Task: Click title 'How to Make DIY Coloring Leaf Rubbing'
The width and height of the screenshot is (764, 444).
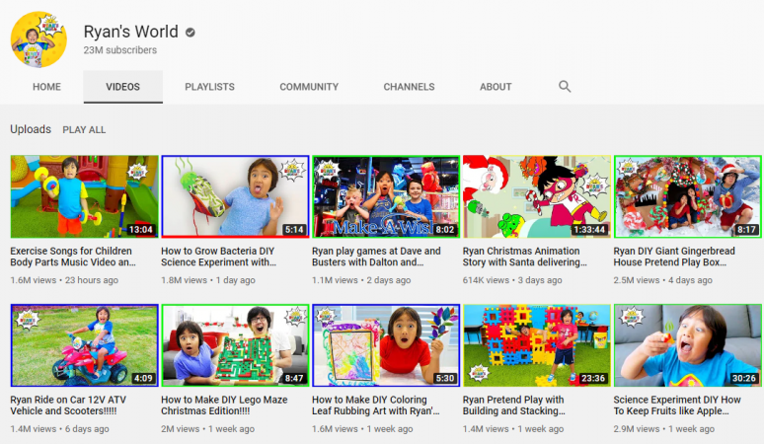Action: [376, 406]
